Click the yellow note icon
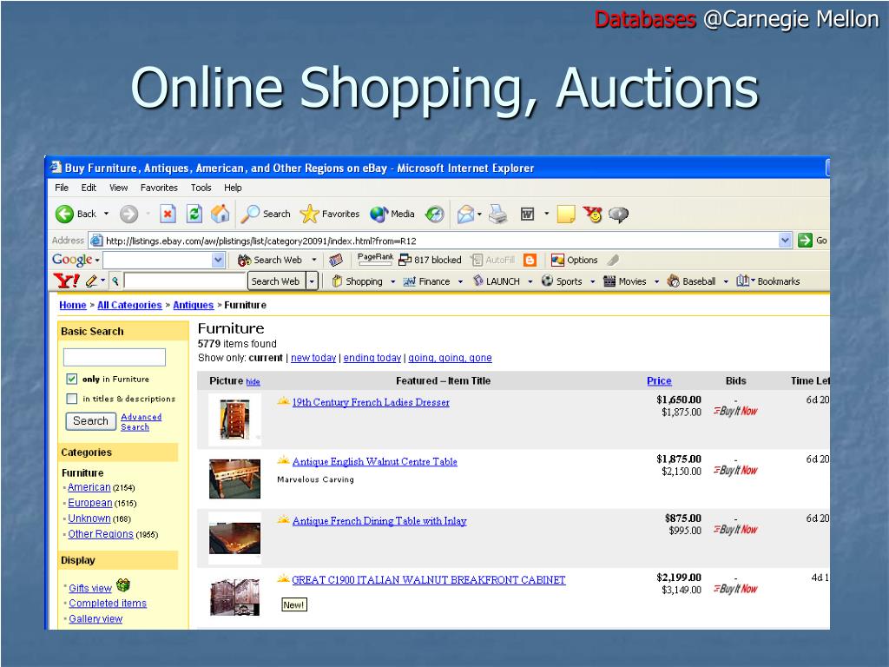The width and height of the screenshot is (889, 667). click(x=566, y=214)
